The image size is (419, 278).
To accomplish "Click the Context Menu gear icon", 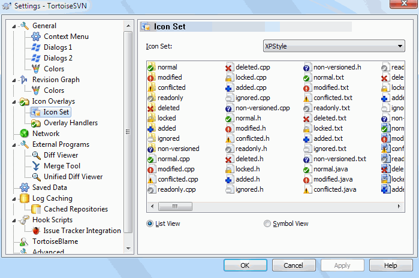I will point(36,37).
